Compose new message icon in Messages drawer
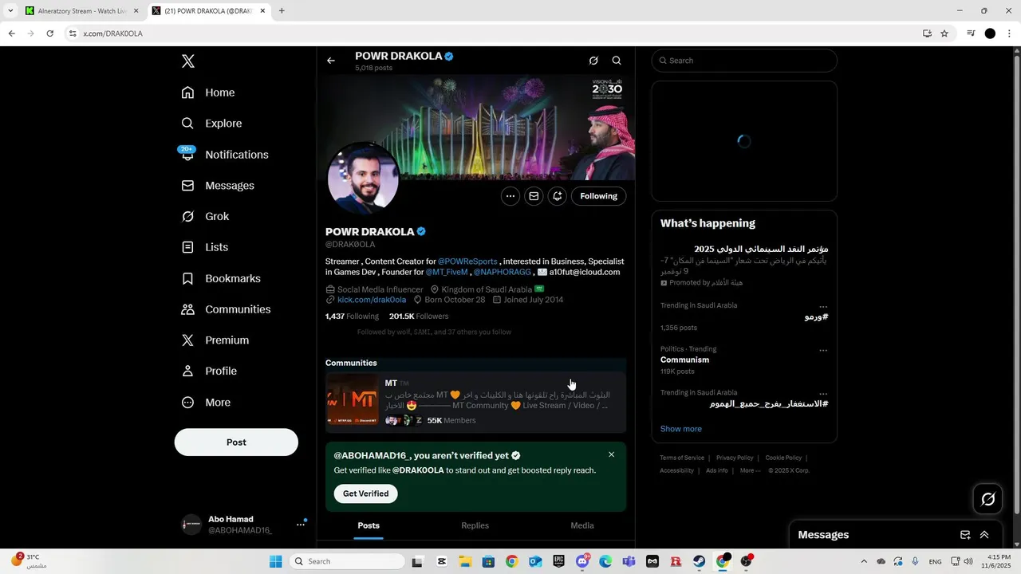Viewport: 1021px width, 574px height. (965, 535)
